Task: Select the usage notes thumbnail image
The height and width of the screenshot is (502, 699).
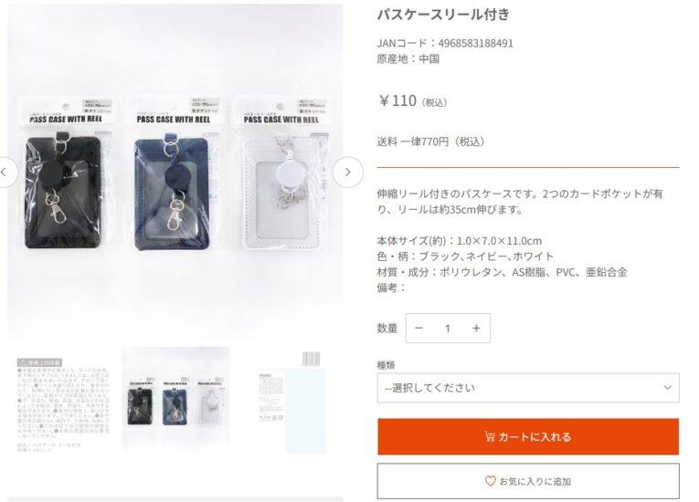Action: point(63,400)
